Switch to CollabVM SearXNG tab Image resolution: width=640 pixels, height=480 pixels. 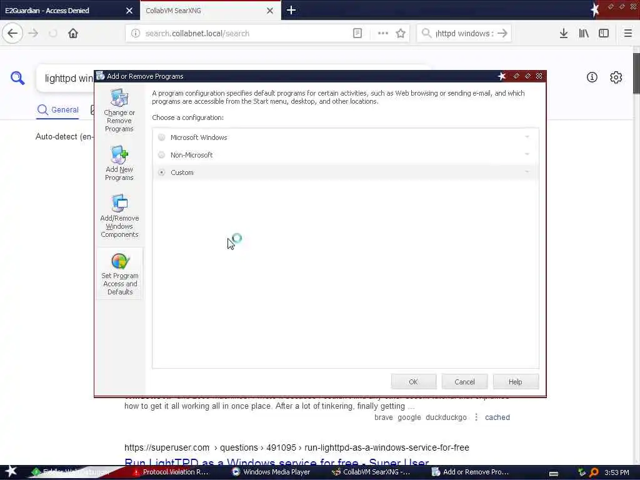click(x=204, y=11)
